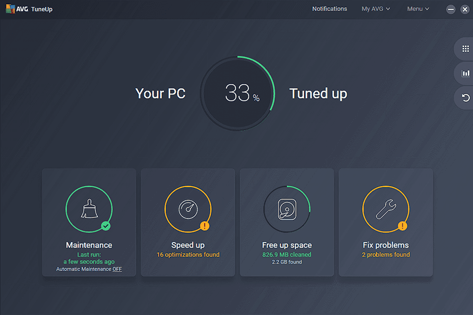Open the Fix problems title label

coord(386,245)
